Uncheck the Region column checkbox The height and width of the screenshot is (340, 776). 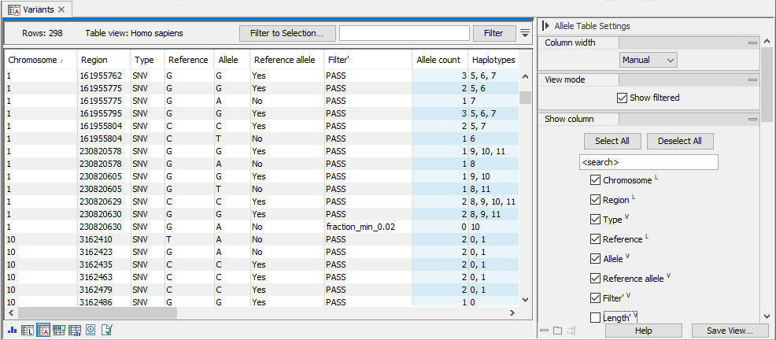click(x=595, y=200)
